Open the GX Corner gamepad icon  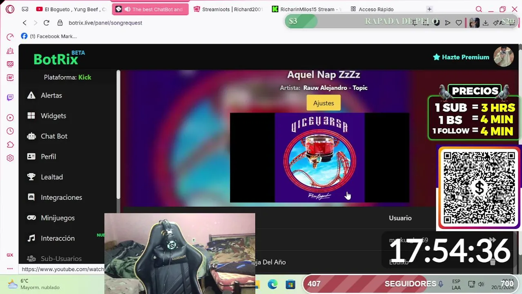(25, 9)
